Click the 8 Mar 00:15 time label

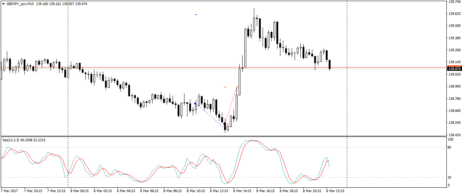click(x=80, y=191)
